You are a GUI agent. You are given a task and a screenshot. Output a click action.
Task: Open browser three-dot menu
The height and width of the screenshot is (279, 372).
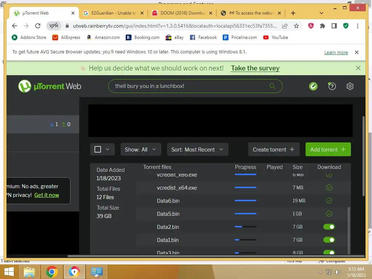(x=357, y=26)
